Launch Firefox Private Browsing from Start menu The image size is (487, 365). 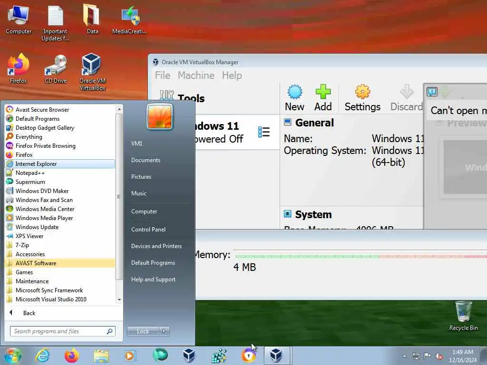coord(59,146)
